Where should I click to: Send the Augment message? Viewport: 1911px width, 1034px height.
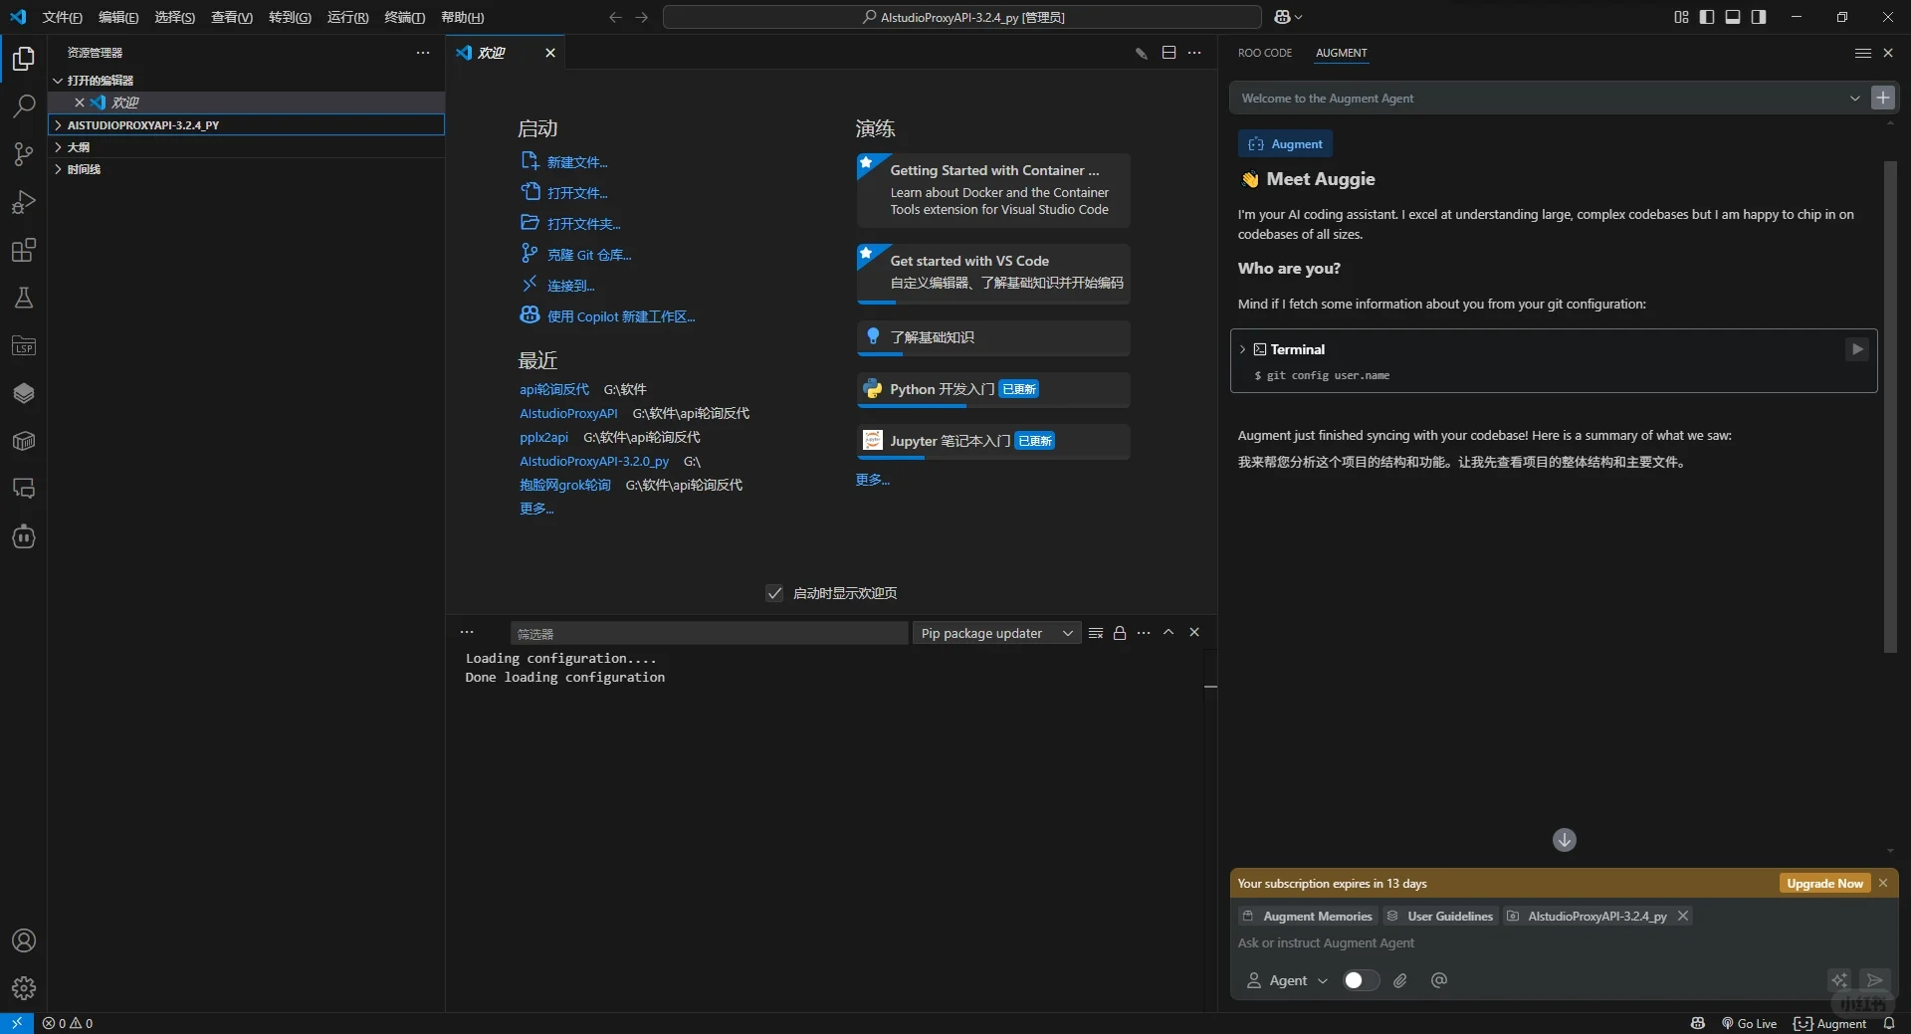[1875, 980]
